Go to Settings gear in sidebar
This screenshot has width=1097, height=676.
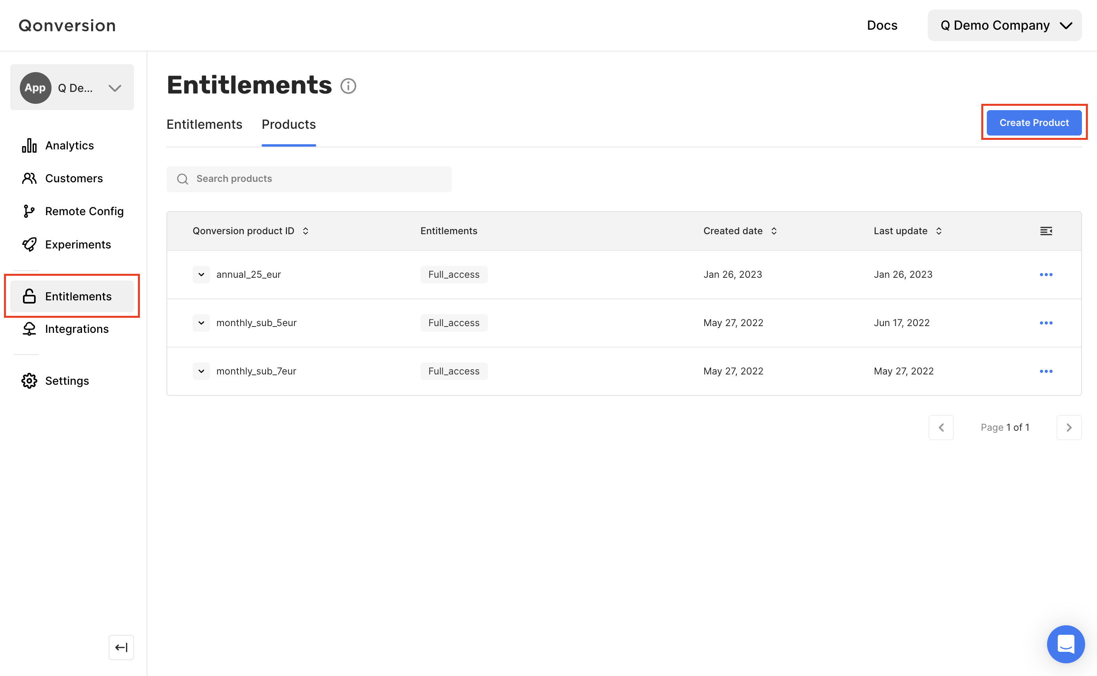(x=67, y=380)
